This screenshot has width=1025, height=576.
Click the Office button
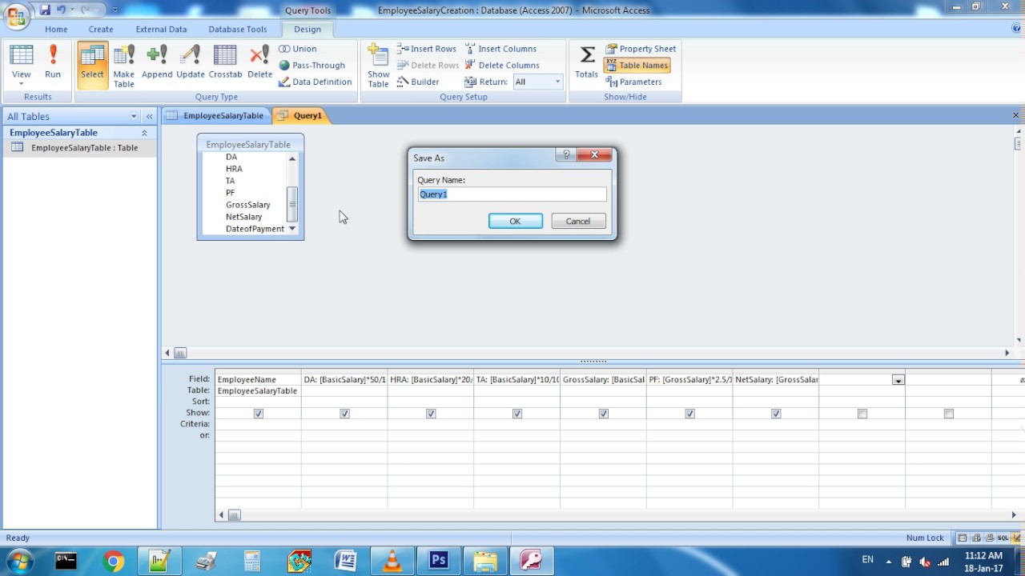16,14
